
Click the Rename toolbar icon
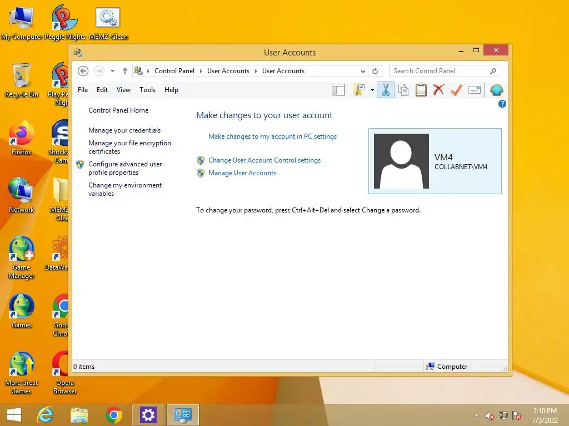tap(475, 90)
